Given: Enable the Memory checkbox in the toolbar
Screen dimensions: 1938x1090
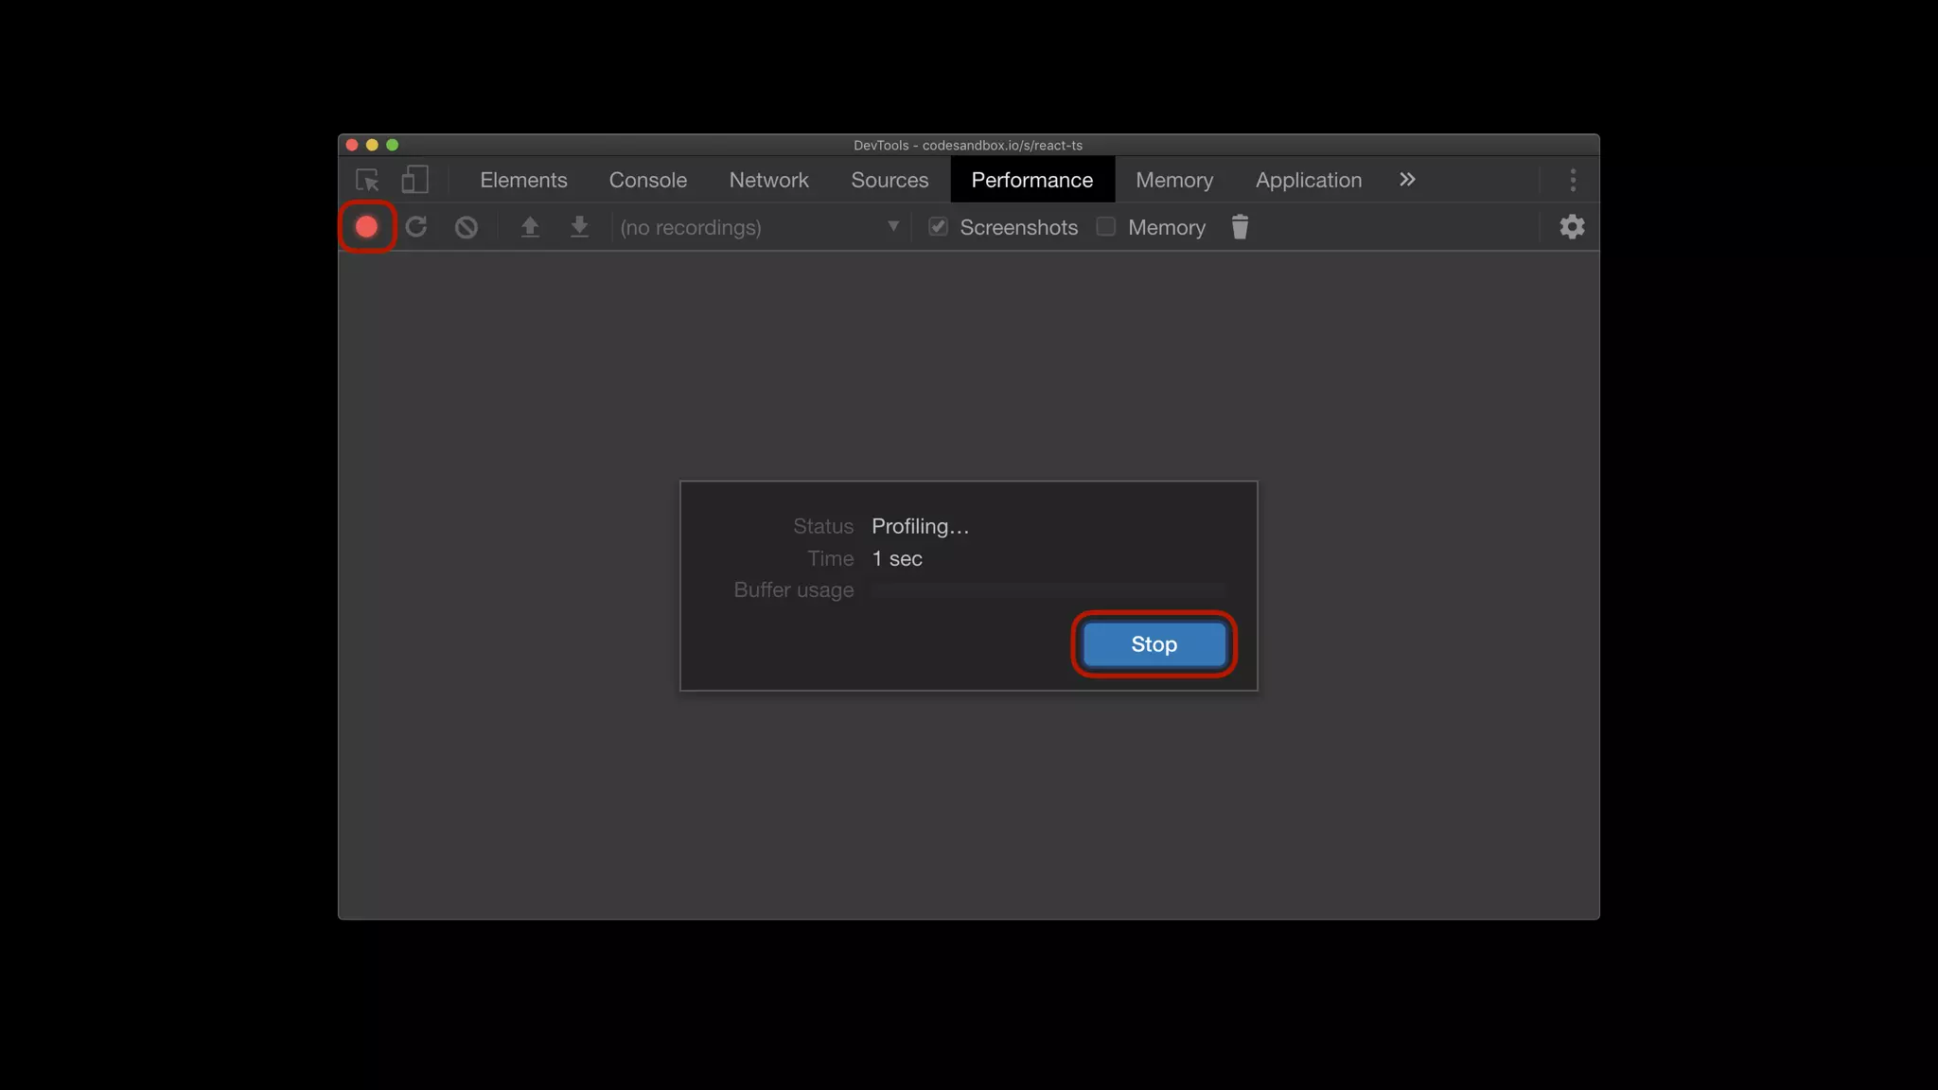Looking at the screenshot, I should click(1105, 227).
